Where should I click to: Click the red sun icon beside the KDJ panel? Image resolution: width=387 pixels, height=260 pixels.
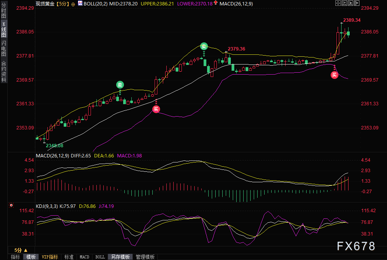tap(11, 205)
